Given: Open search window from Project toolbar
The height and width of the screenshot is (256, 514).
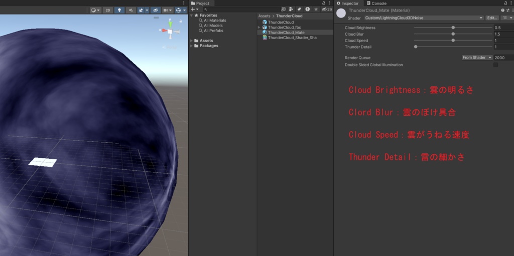Looking at the screenshot, I should 284,10.
